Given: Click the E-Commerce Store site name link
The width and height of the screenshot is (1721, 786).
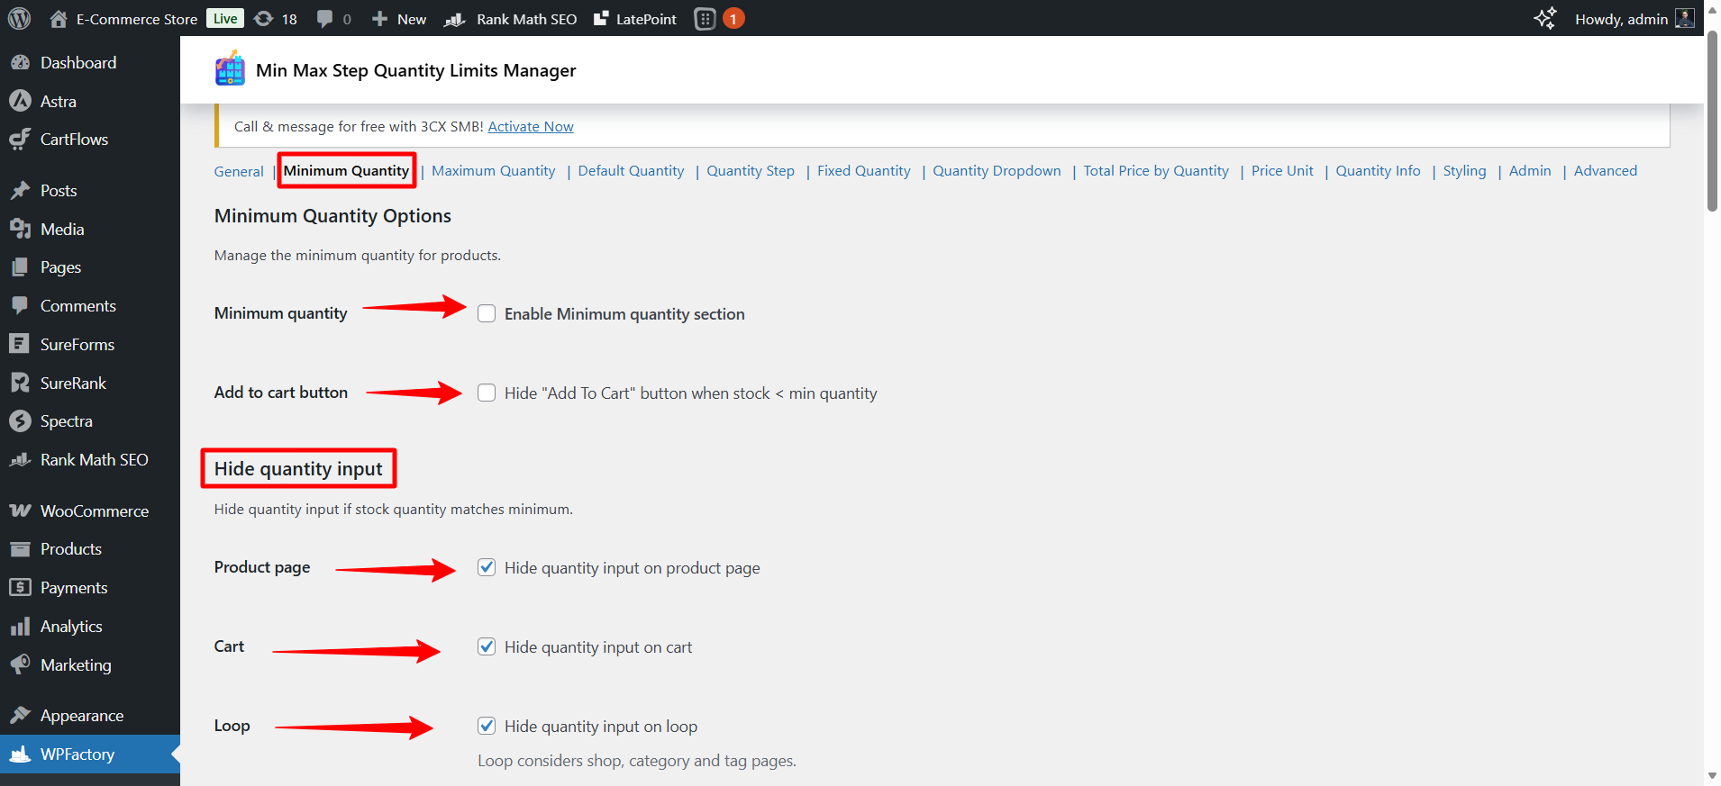Looking at the screenshot, I should coord(137,19).
